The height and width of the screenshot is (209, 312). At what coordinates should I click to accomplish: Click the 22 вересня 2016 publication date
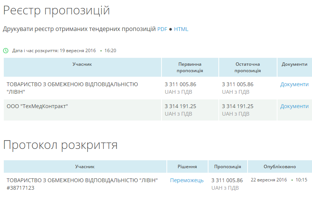click(269, 180)
